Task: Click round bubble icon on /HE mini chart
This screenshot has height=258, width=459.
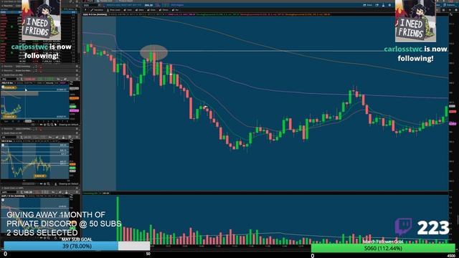Action: (x=3, y=145)
